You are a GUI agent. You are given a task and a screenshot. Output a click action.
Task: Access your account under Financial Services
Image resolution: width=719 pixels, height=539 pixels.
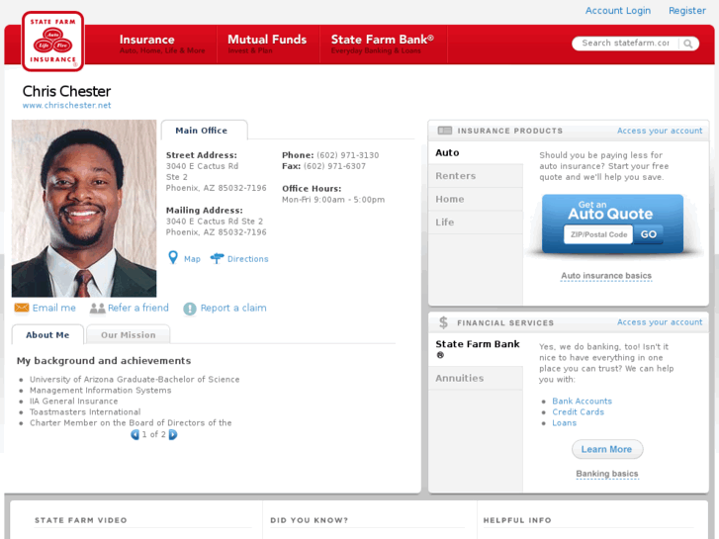[x=660, y=322]
